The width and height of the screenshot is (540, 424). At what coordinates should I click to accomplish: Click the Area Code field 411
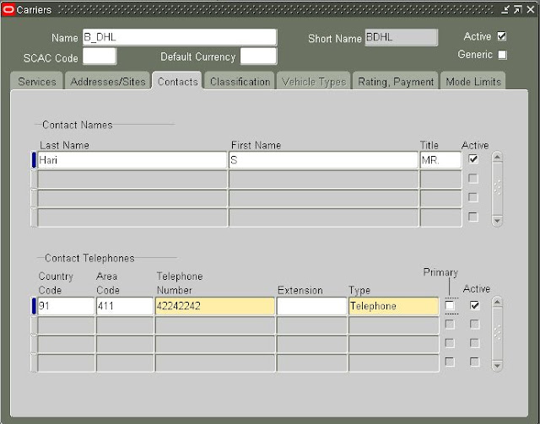tap(125, 306)
